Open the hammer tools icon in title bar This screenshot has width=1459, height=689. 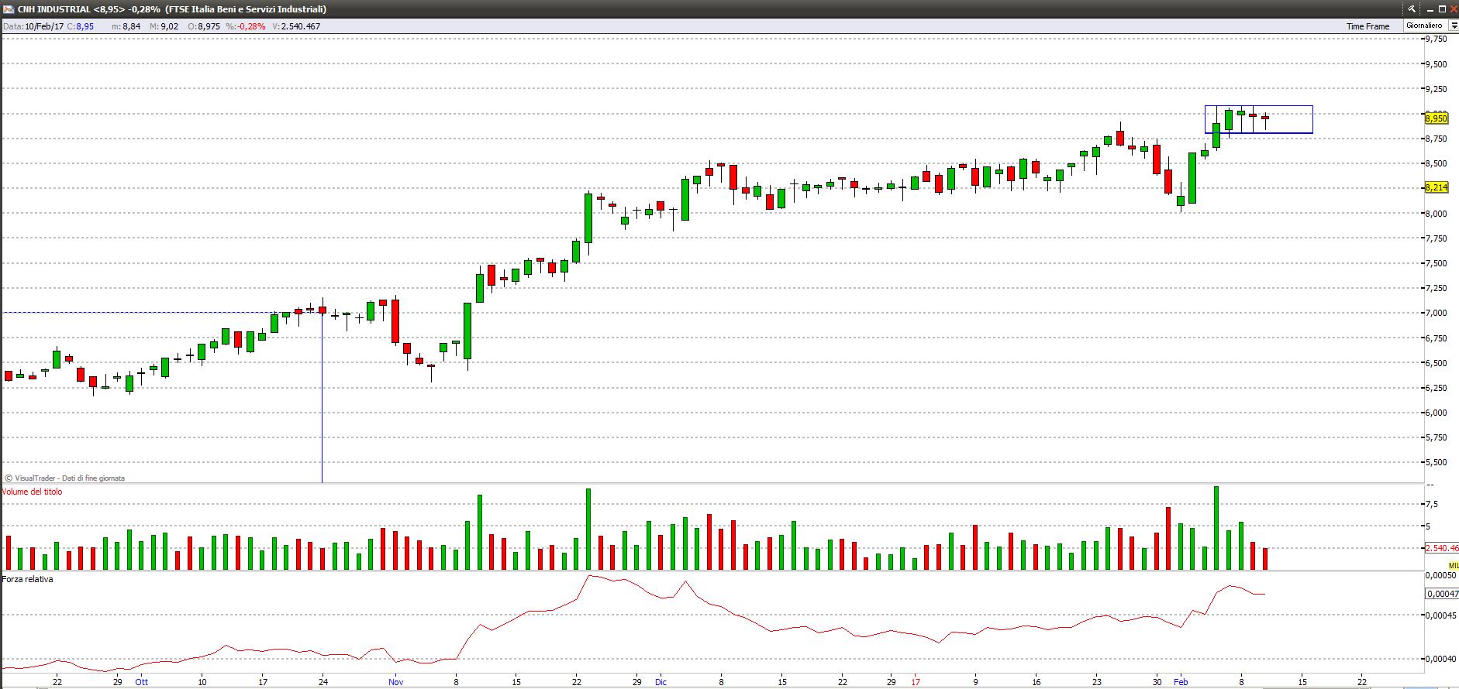pos(1412,9)
